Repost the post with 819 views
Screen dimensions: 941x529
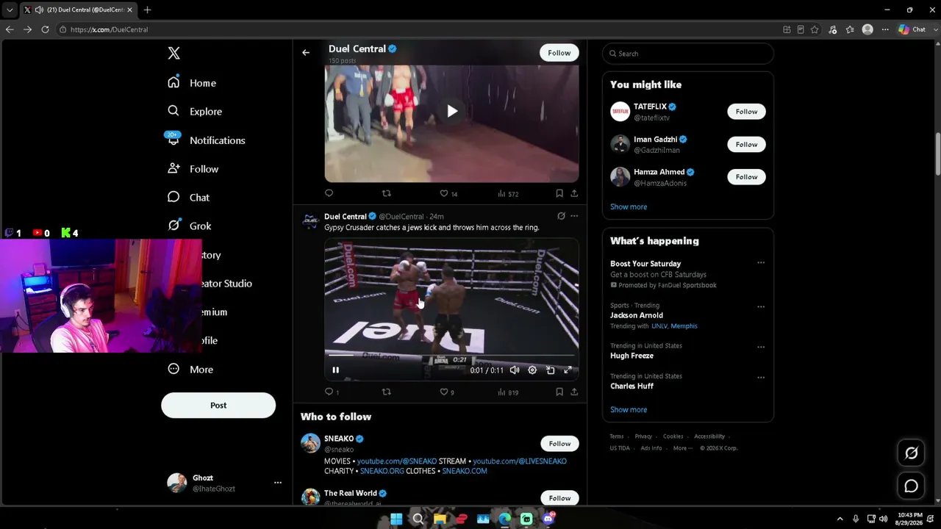click(386, 392)
